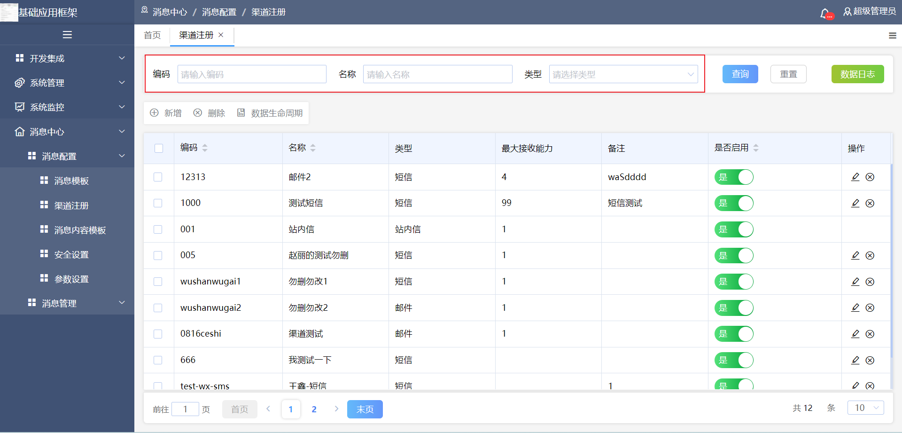Open page size dropdown showing 10
This screenshot has height=433, width=902.
[865, 408]
